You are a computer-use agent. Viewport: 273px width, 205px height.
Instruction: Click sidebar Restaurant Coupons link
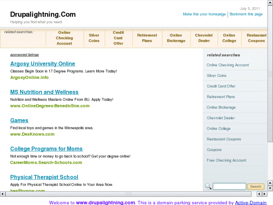coord(224,139)
